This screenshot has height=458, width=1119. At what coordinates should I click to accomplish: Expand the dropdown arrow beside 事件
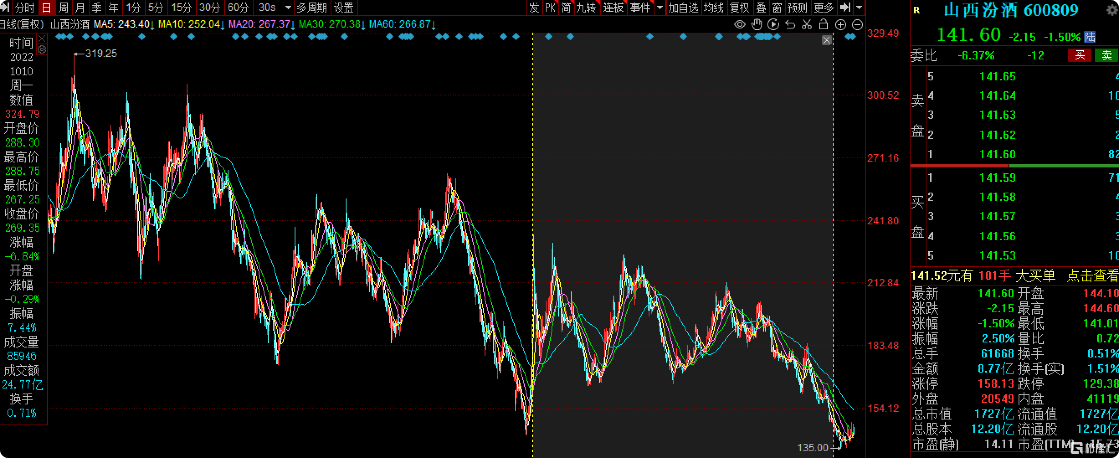tap(660, 8)
